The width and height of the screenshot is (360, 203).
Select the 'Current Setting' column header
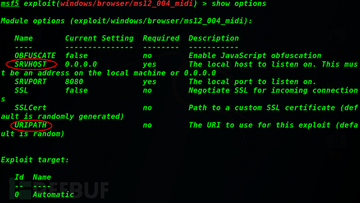99,38
